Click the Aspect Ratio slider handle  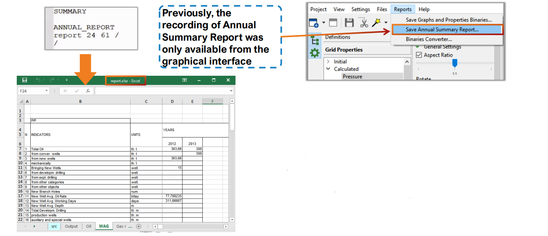[x=455, y=63]
